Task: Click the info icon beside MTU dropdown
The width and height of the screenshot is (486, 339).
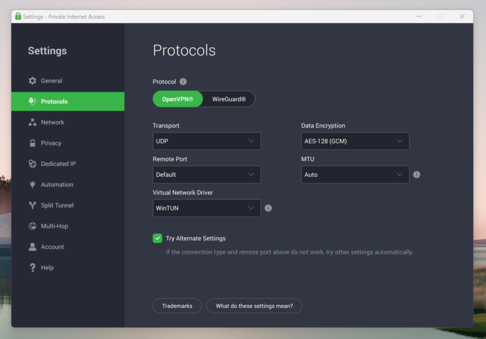Action: pyautogui.click(x=417, y=175)
